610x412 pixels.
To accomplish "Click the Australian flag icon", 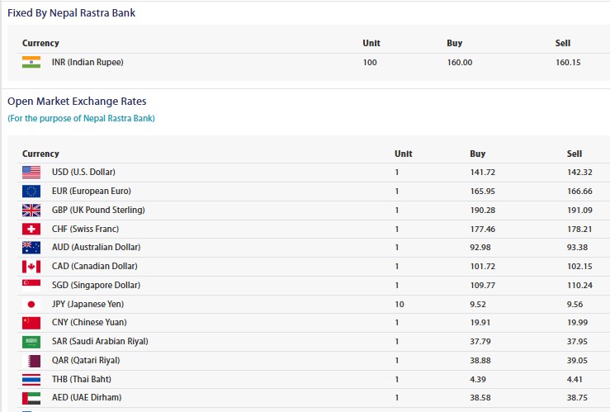I will (x=31, y=247).
